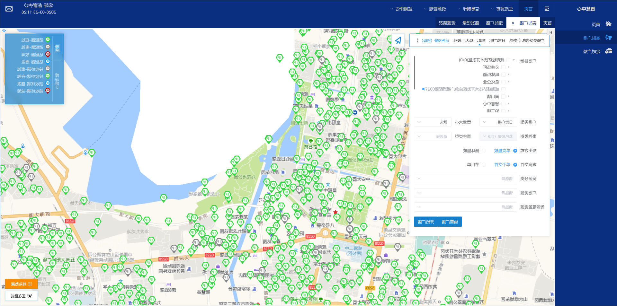Check the 崮山镇 checkbox
Image resolution: width=617 pixels, height=306 pixels.
click(x=504, y=96)
